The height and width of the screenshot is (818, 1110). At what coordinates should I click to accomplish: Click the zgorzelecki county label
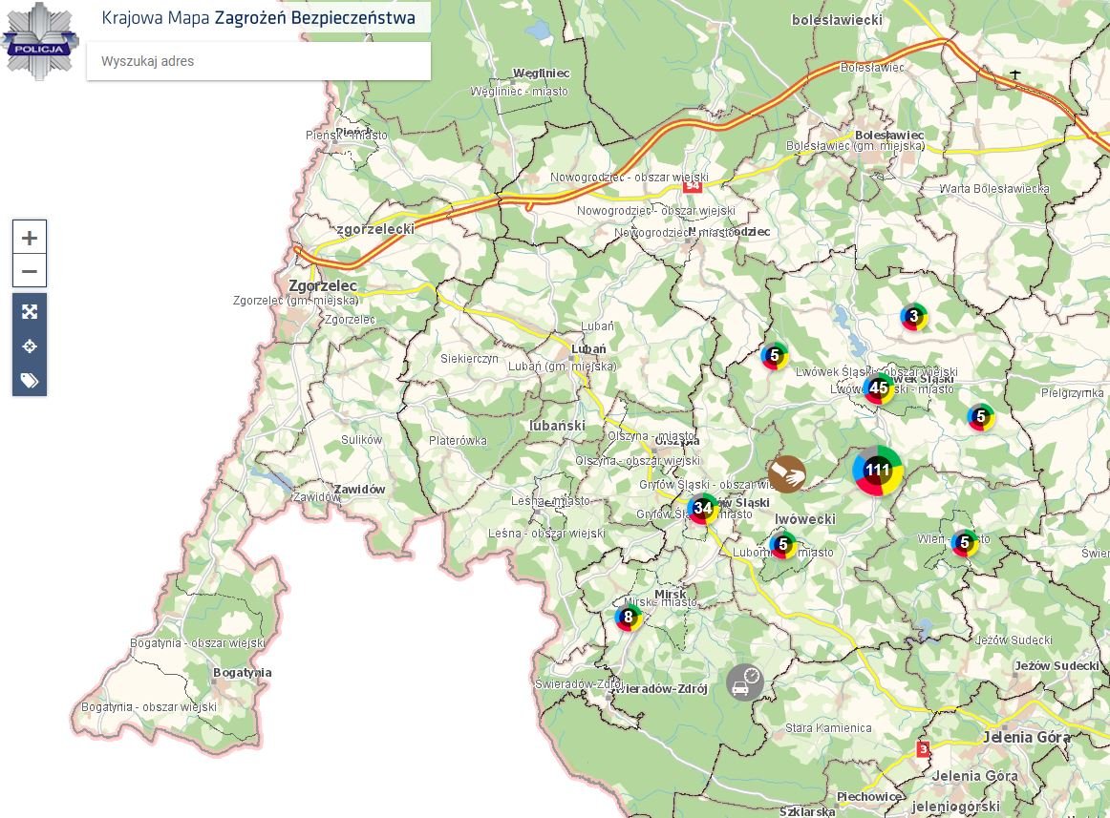[375, 228]
